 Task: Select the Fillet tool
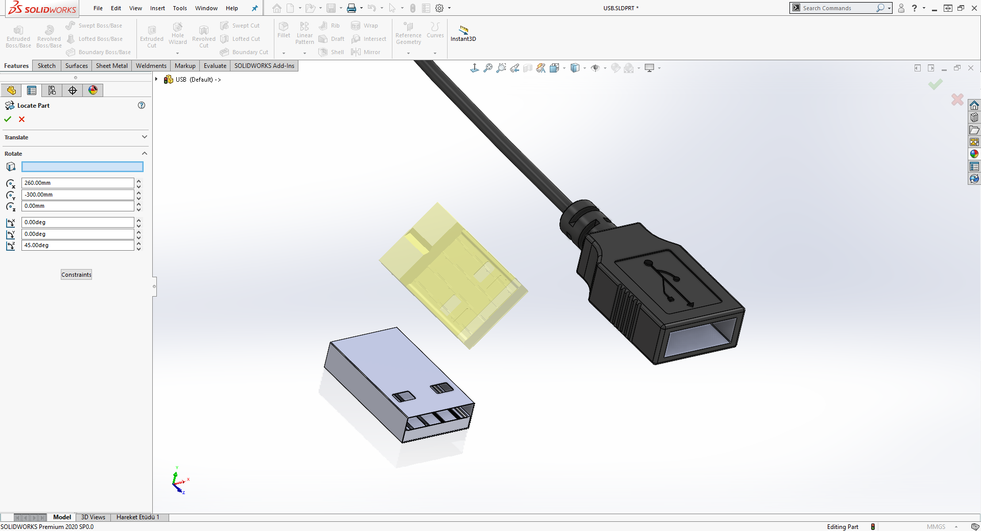(284, 32)
